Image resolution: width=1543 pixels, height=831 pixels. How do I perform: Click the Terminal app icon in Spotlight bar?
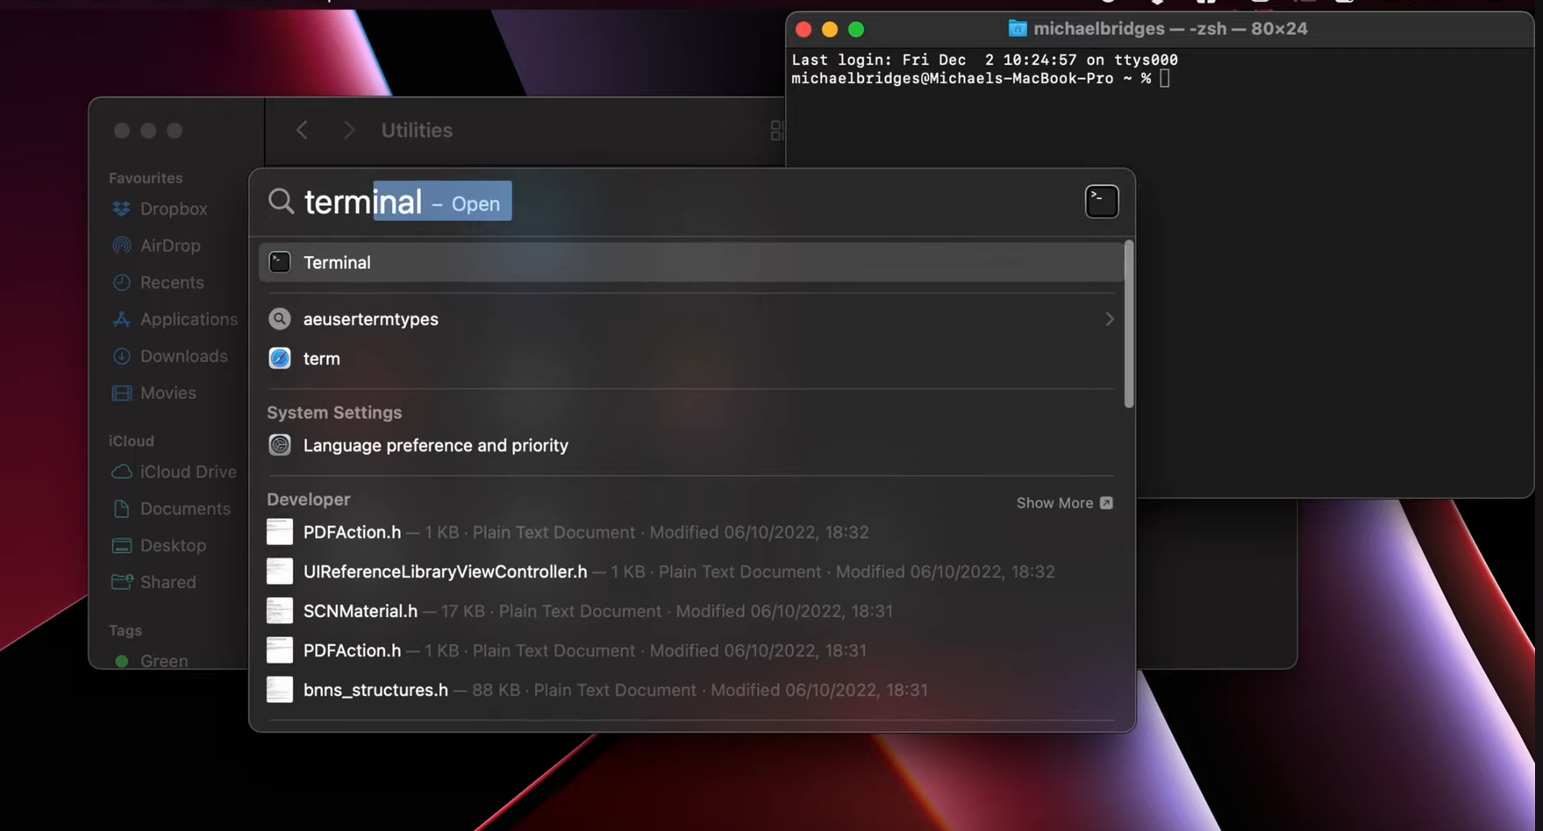pos(1101,202)
